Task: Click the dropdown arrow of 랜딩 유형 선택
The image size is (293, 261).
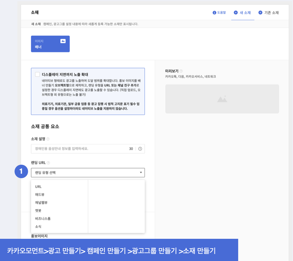Action: (141, 172)
